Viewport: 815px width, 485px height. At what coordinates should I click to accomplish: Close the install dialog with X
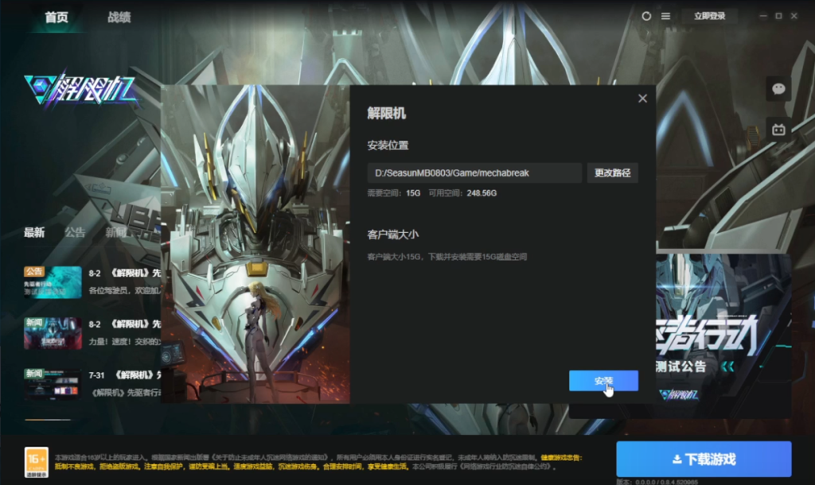pos(642,99)
